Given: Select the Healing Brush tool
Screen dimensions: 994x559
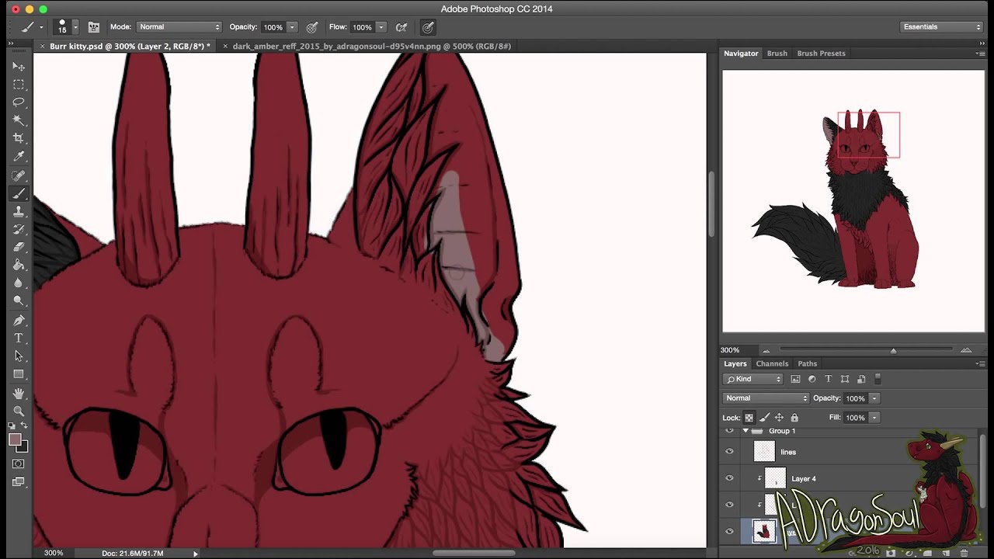Looking at the screenshot, I should click(x=19, y=175).
